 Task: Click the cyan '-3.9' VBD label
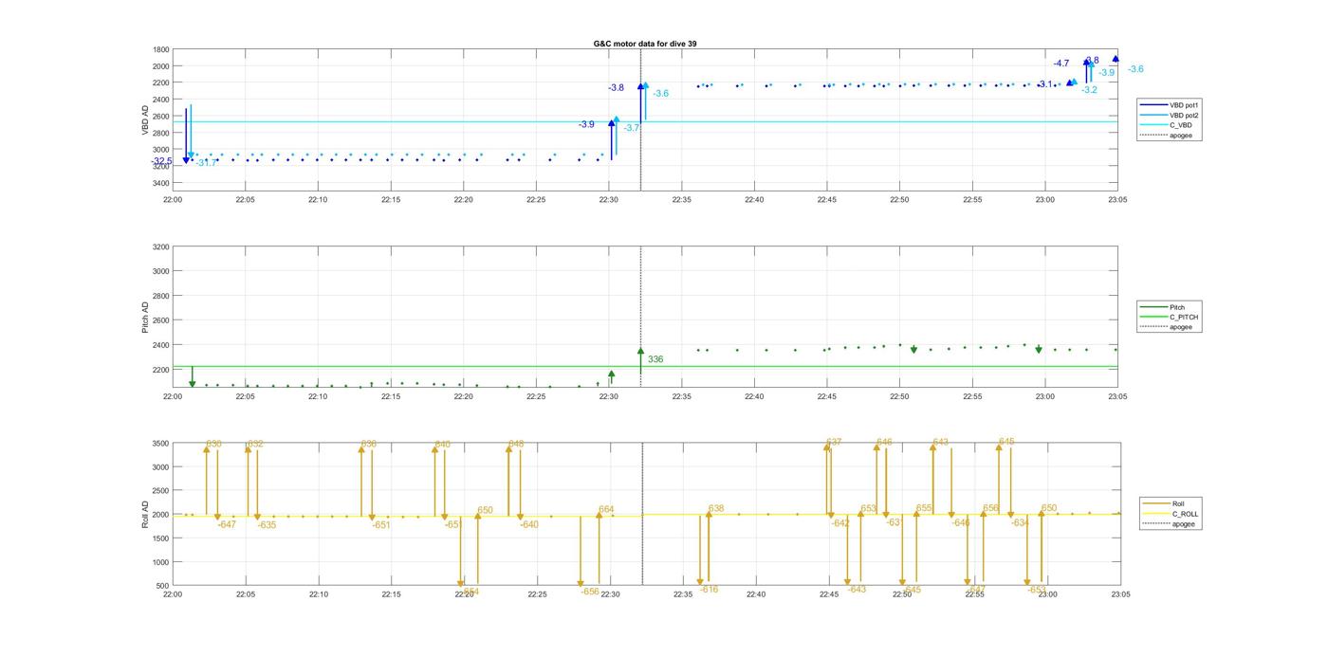1107,72
